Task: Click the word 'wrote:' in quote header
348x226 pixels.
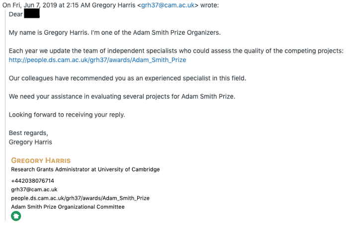Action: click(209, 5)
